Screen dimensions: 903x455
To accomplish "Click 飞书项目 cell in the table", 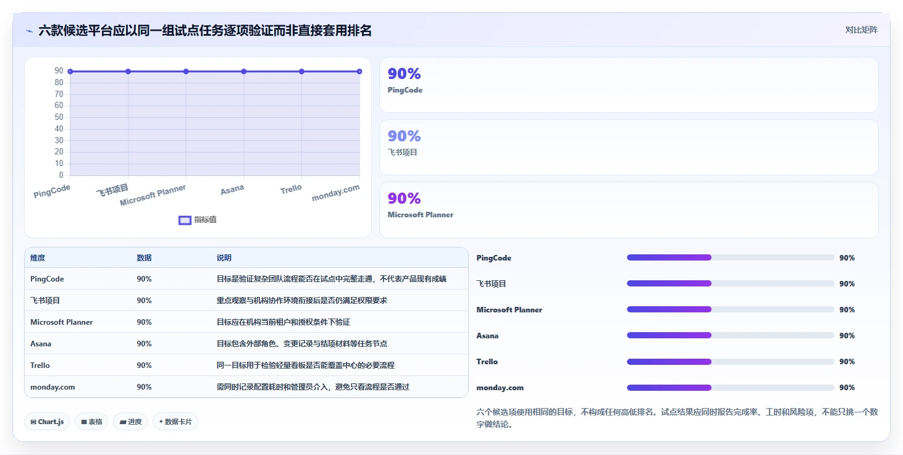I will coord(45,301).
